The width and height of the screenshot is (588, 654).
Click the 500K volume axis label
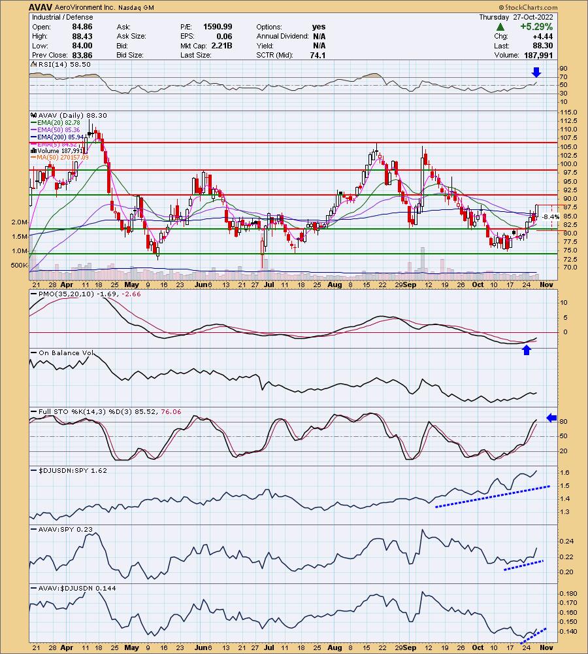tap(19, 266)
